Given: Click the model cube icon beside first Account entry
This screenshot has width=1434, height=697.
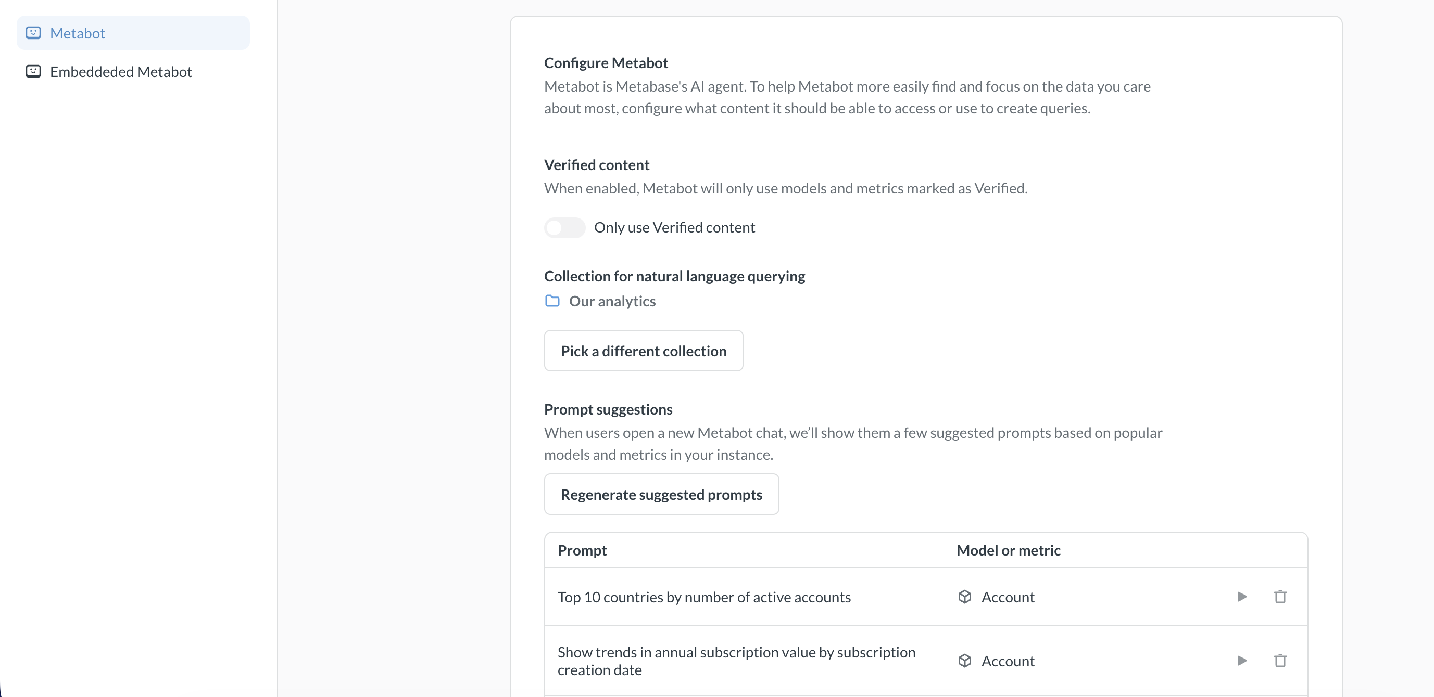Looking at the screenshot, I should [x=966, y=596].
